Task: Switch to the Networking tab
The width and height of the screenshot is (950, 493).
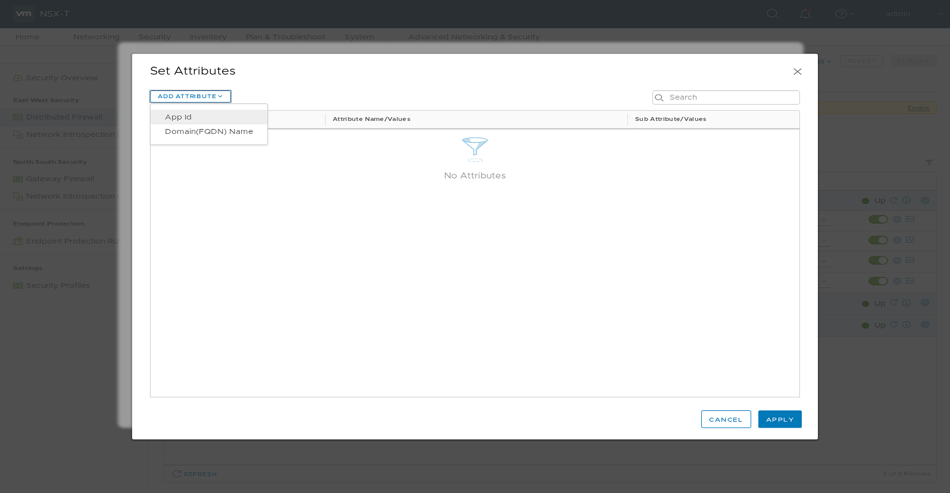Action: pos(96,37)
